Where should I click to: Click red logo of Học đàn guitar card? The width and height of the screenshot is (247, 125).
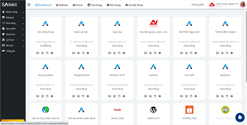153,23
